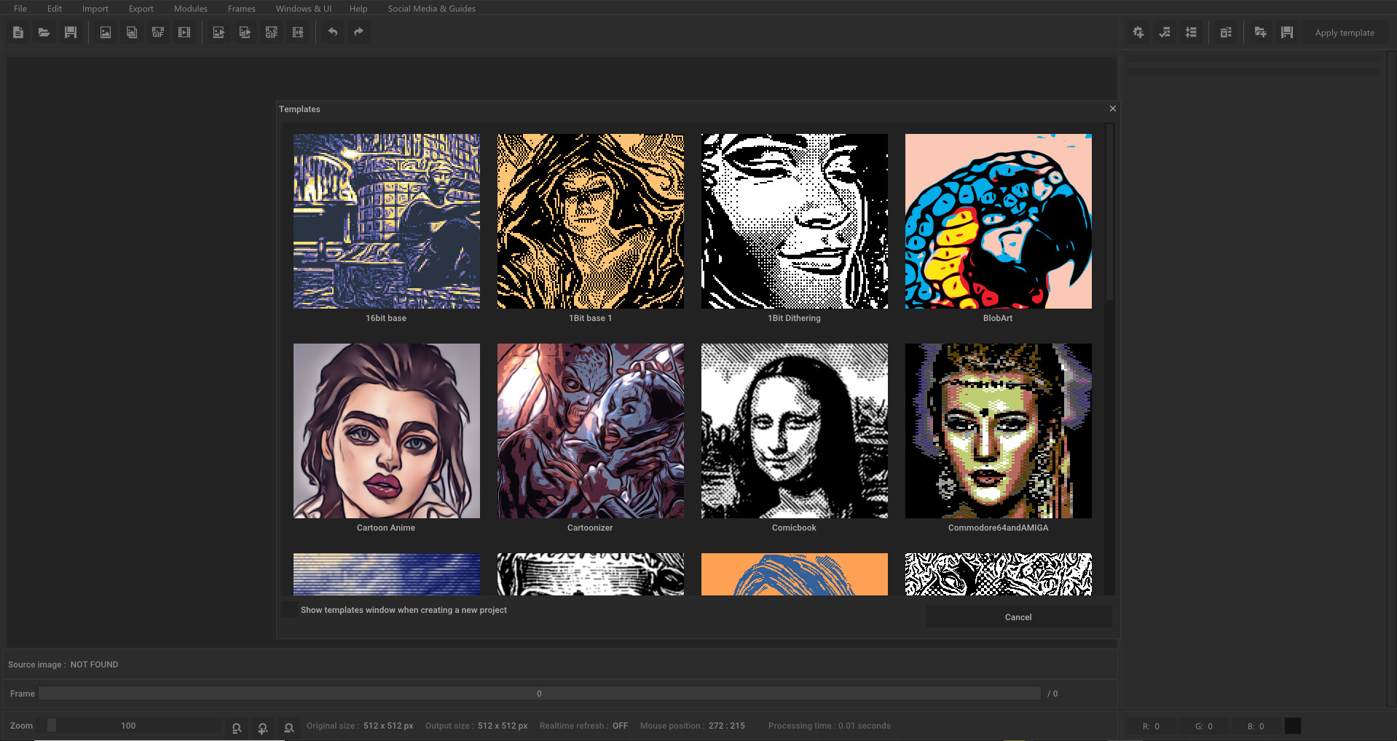This screenshot has width=1397, height=741.
Task: Click the add module gear icon
Action: pyautogui.click(x=1138, y=33)
